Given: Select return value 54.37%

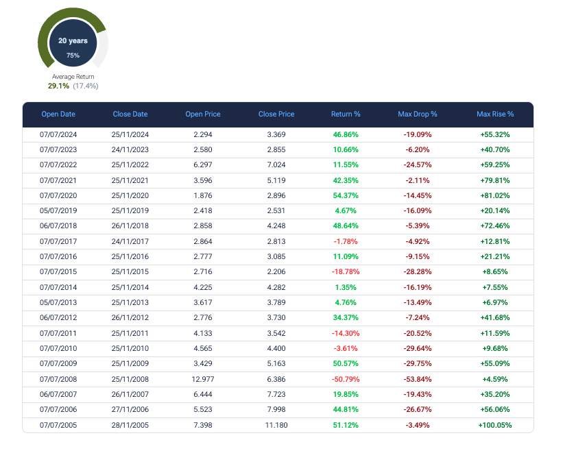Looking at the screenshot, I should (346, 195).
